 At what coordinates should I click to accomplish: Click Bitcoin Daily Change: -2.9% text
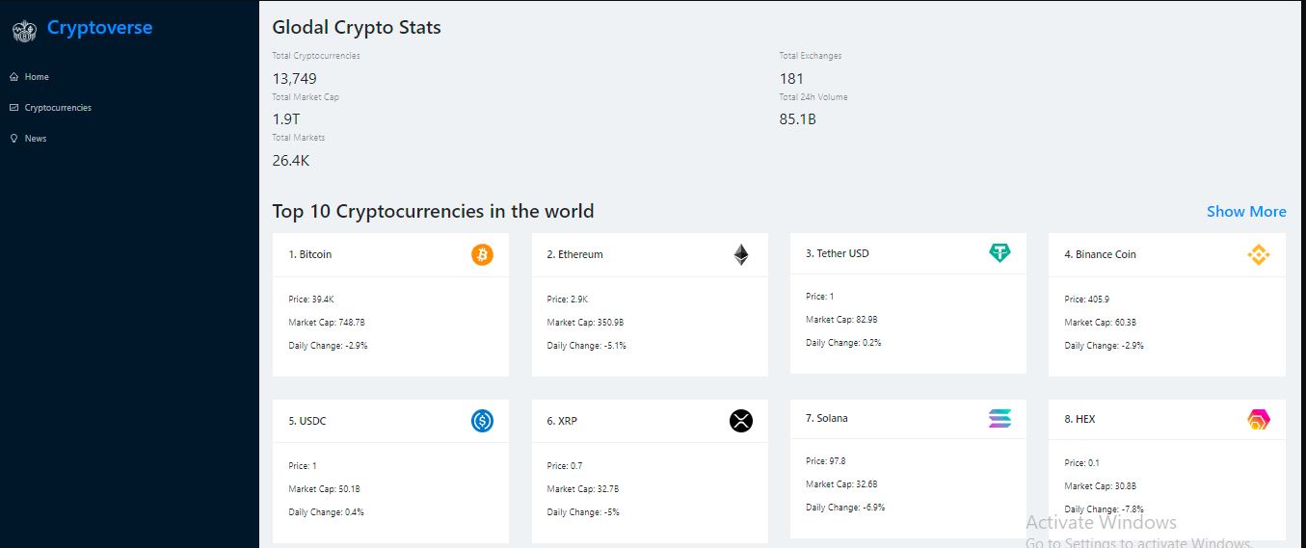[x=328, y=346]
